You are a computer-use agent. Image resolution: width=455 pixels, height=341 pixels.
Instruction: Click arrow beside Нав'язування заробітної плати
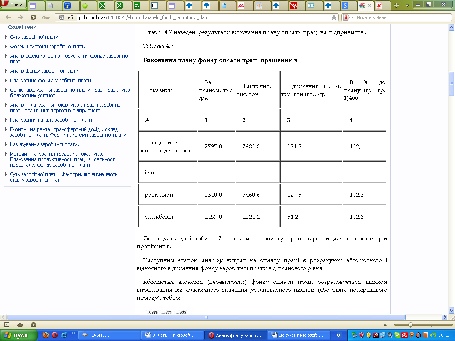(6, 144)
